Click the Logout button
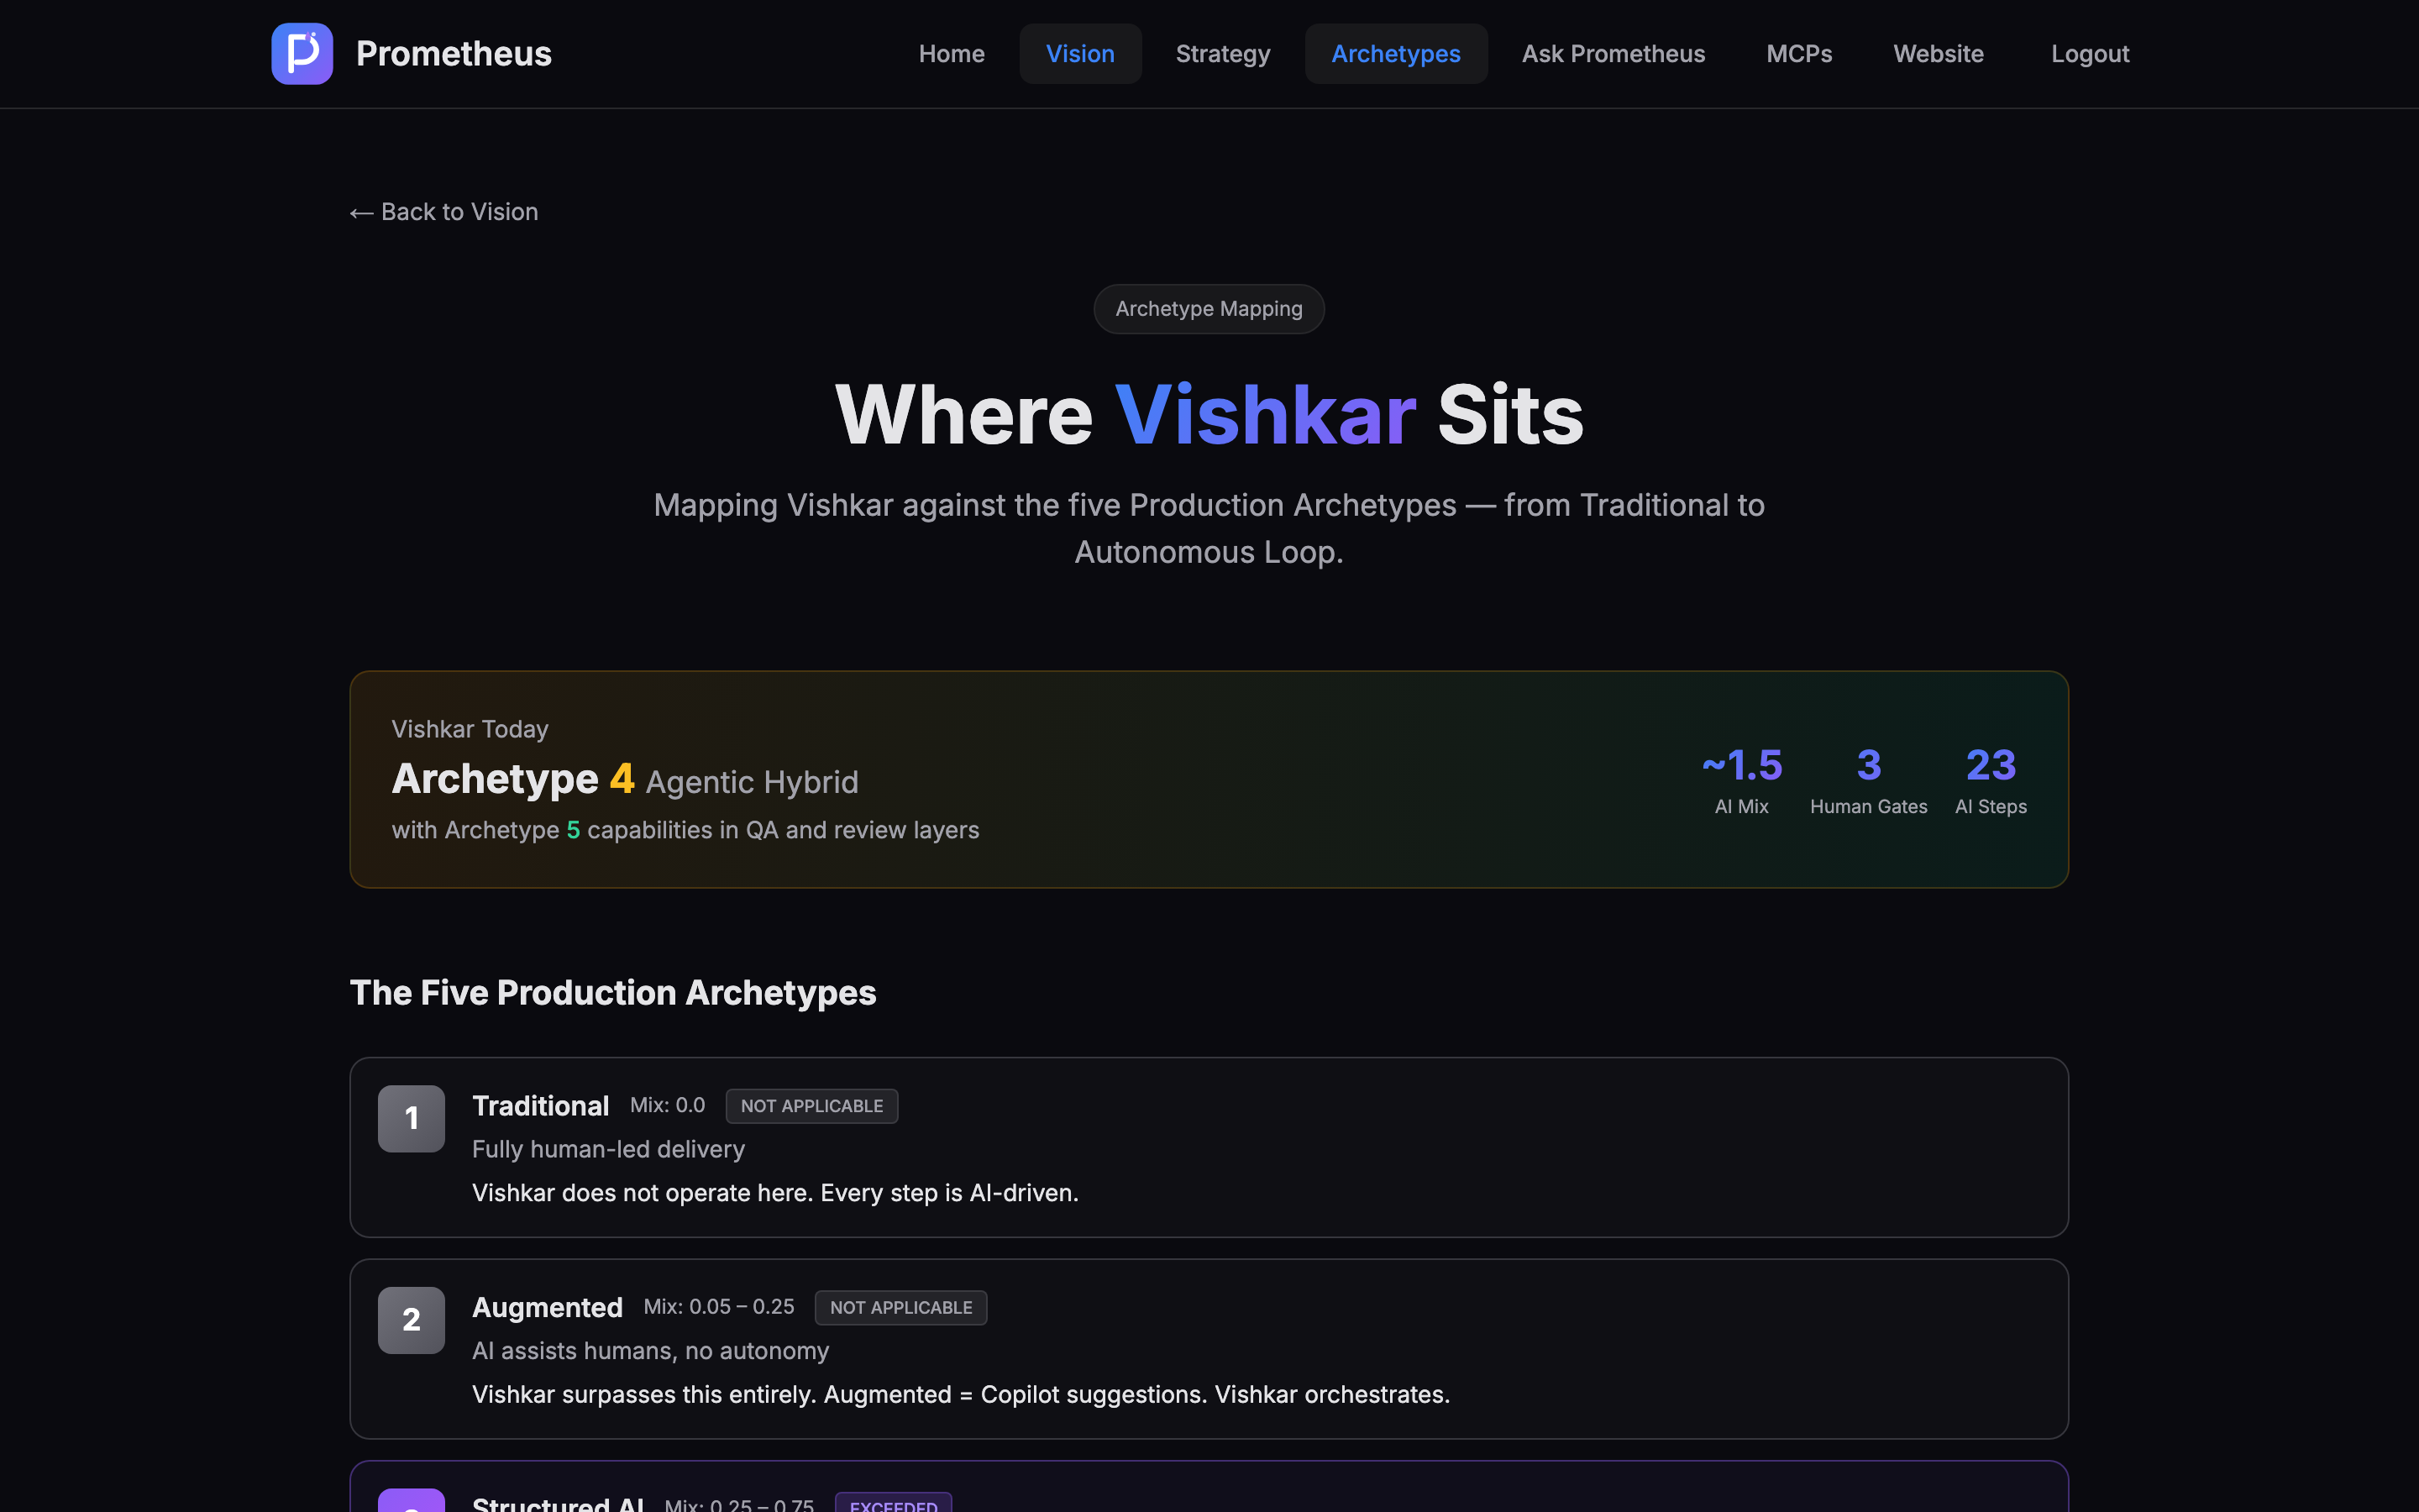Image resolution: width=2419 pixels, height=1512 pixels. pyautogui.click(x=2089, y=54)
